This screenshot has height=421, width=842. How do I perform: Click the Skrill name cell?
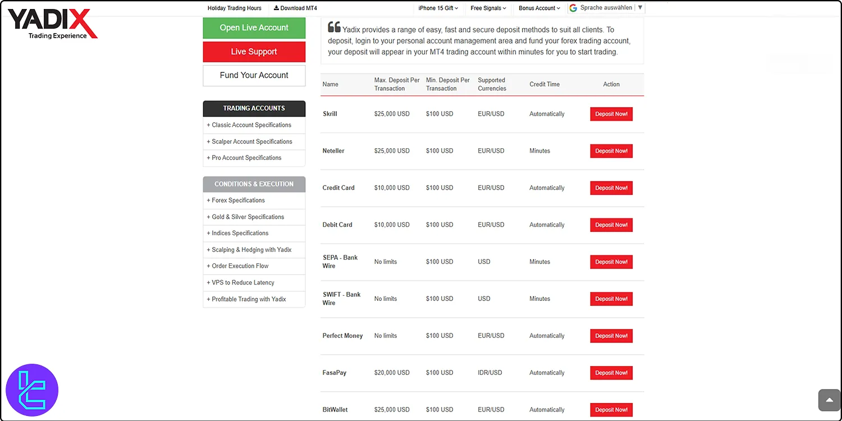point(330,114)
